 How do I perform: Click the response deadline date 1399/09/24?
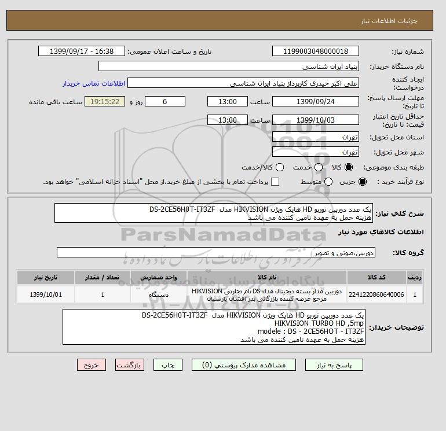(316, 101)
